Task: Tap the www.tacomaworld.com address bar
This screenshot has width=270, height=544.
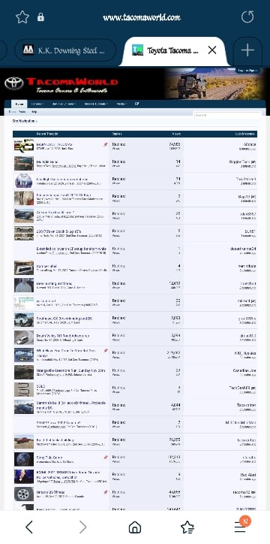Action: tap(142, 17)
